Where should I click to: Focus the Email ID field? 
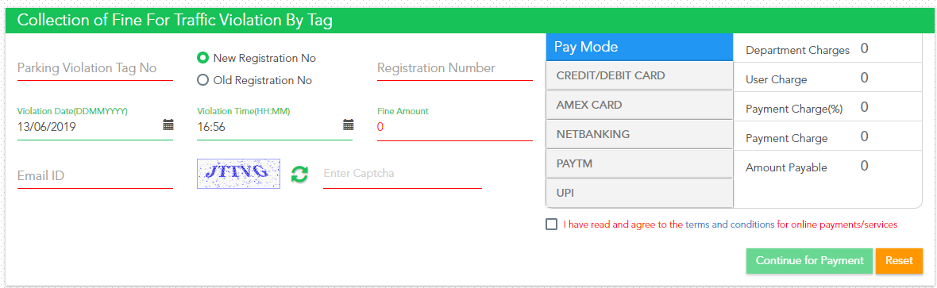95,175
